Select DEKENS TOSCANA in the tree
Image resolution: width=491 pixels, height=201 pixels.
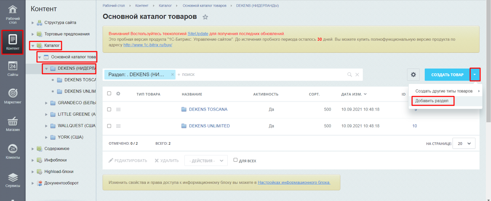click(80, 80)
